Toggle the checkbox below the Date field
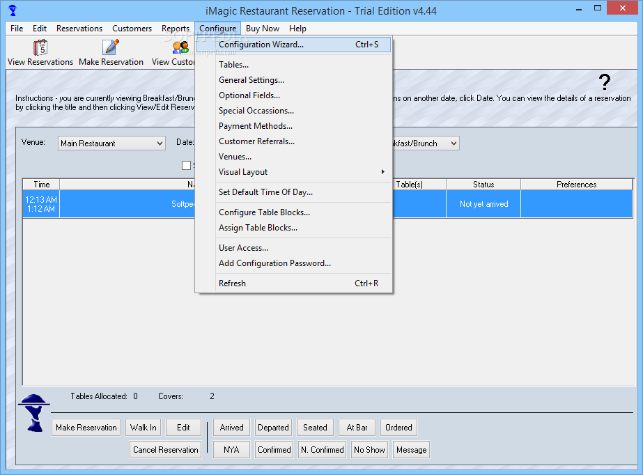 pos(186,165)
